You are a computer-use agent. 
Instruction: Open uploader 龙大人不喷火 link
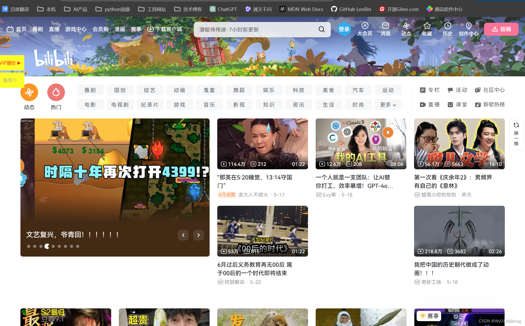coord(253,195)
